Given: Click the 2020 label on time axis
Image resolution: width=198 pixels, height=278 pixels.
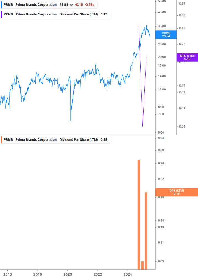Looking at the screenshot, I should pyautogui.click(x=68, y=274).
